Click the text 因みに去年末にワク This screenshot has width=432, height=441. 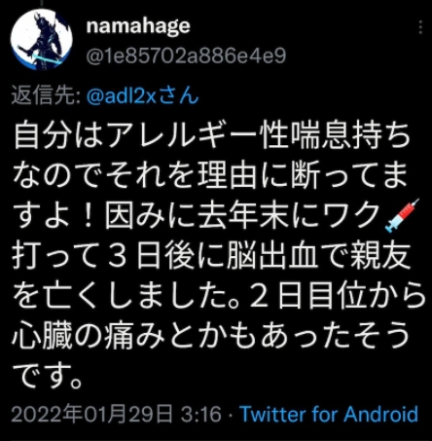coord(242,216)
